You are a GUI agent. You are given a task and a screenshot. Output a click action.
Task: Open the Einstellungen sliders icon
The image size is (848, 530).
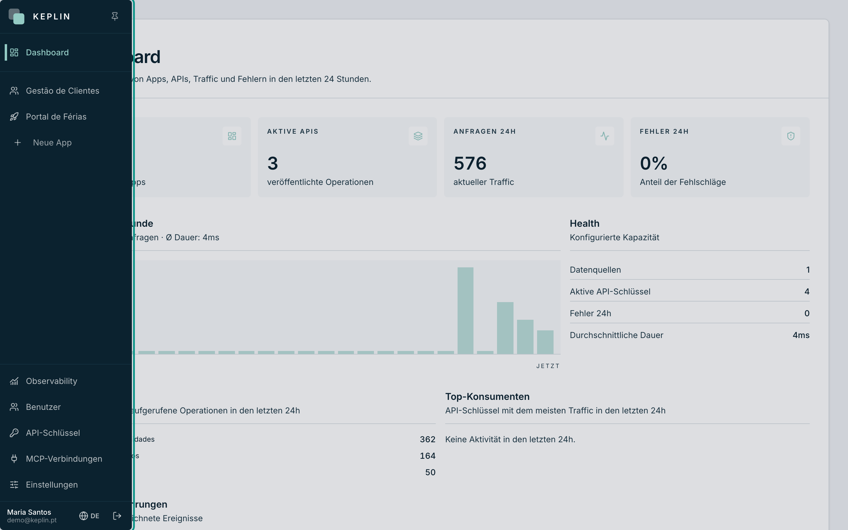(14, 485)
